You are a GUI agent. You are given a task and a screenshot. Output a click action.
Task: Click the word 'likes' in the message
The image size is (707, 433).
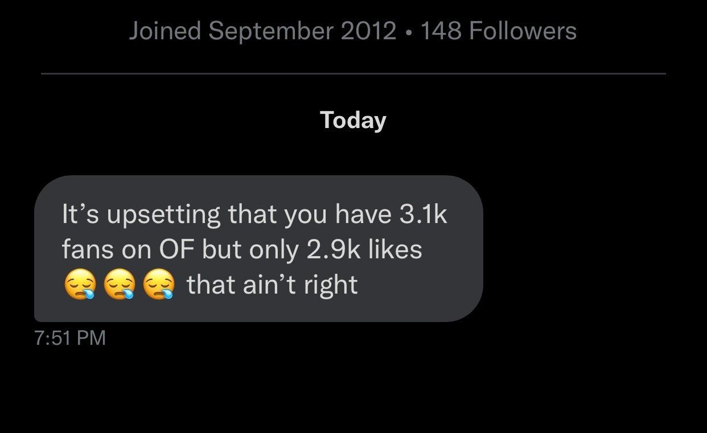coord(395,250)
